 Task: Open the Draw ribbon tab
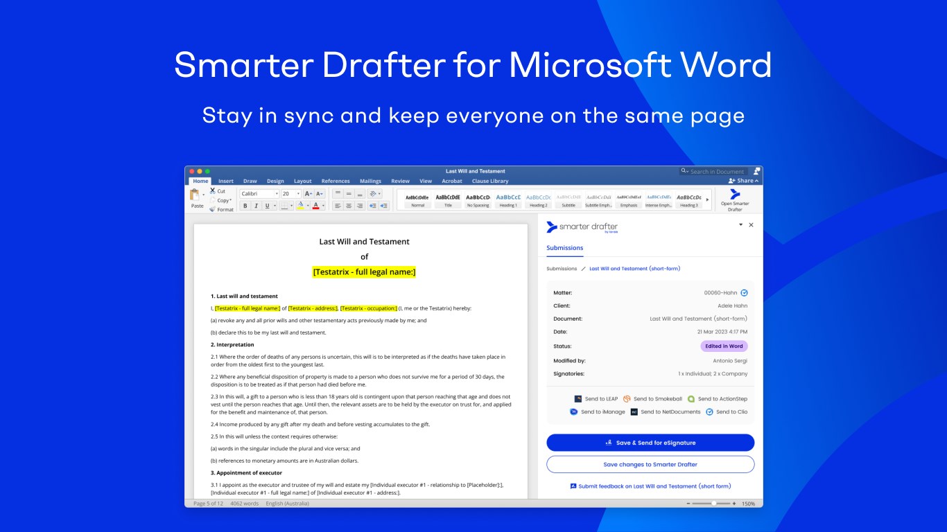tap(250, 181)
